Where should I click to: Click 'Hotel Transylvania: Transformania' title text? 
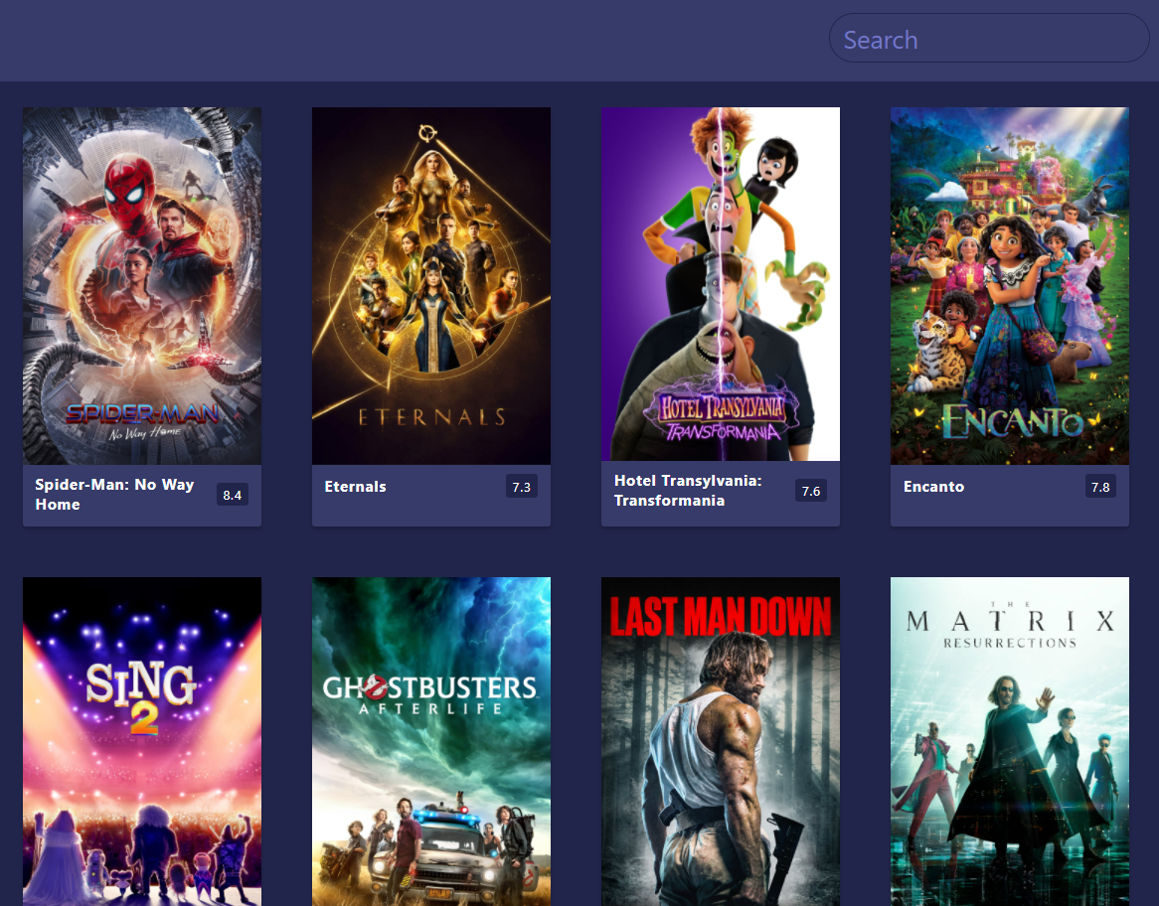pyautogui.click(x=688, y=491)
